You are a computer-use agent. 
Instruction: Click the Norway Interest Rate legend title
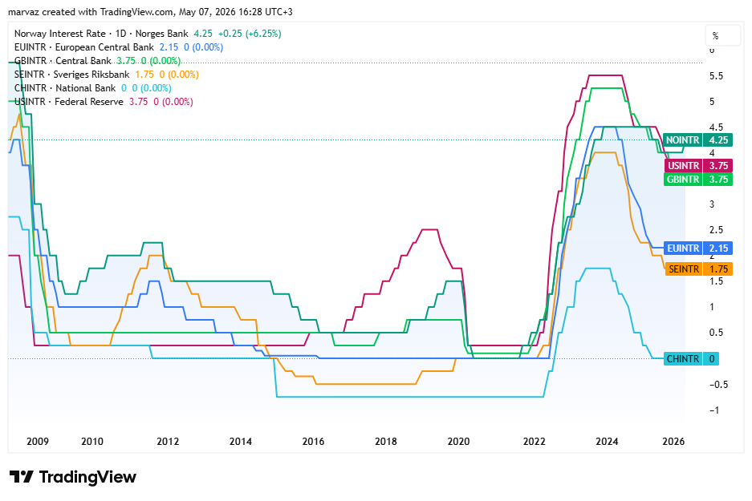pos(101,34)
